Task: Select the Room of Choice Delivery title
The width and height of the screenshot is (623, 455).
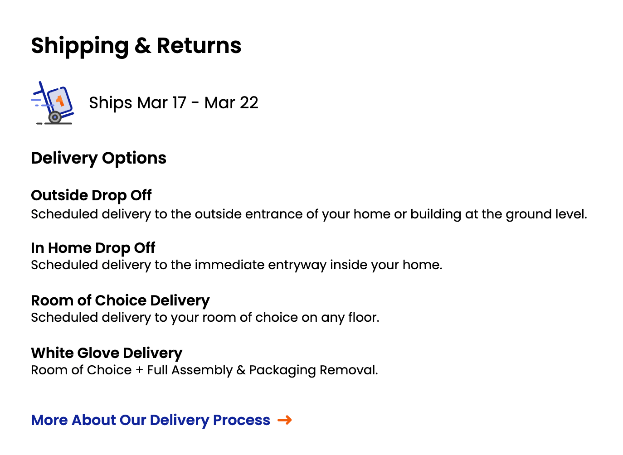Action: click(x=120, y=300)
